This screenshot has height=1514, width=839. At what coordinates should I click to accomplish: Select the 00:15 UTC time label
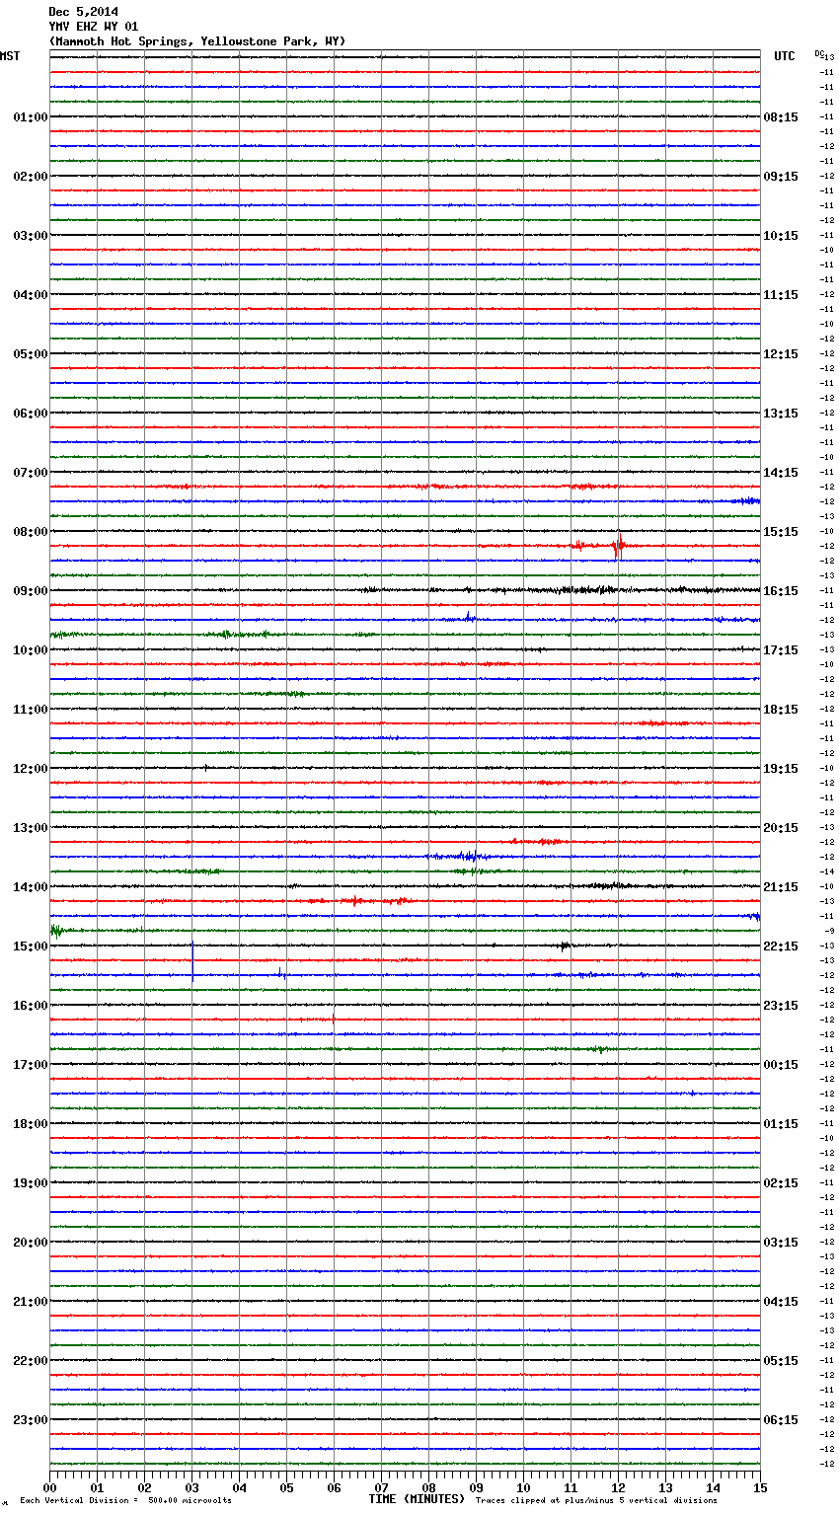781,1065
